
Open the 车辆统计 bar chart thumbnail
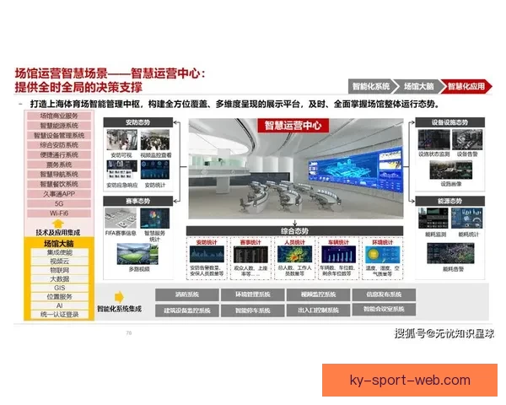(x=338, y=254)
